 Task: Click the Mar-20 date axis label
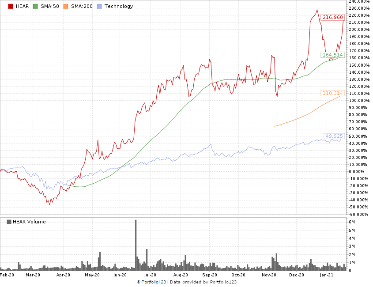(33, 275)
